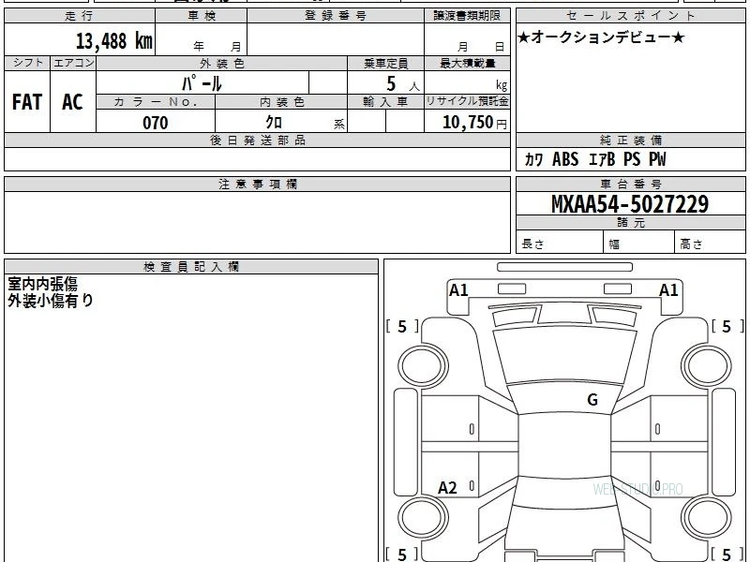
Task: Click the 長さ dimension label
Action: [x=532, y=244]
